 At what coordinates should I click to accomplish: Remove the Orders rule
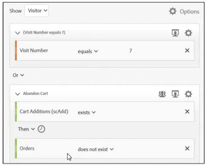pyautogui.click(x=187, y=148)
